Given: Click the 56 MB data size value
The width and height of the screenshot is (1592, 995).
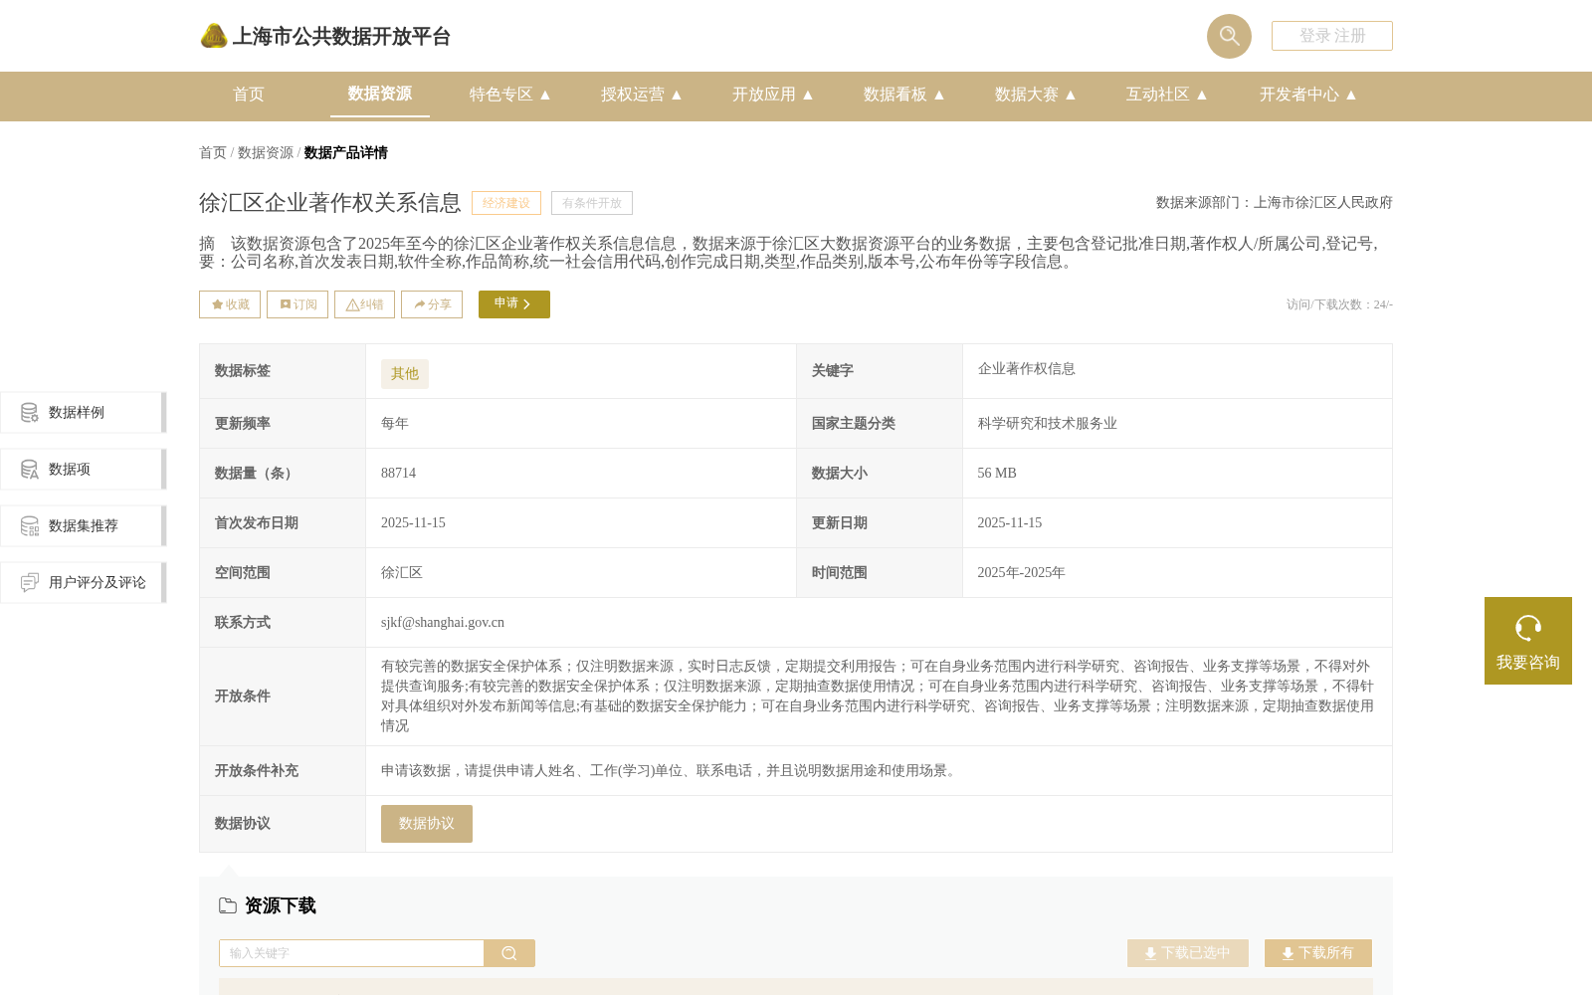Looking at the screenshot, I should coord(997,474).
